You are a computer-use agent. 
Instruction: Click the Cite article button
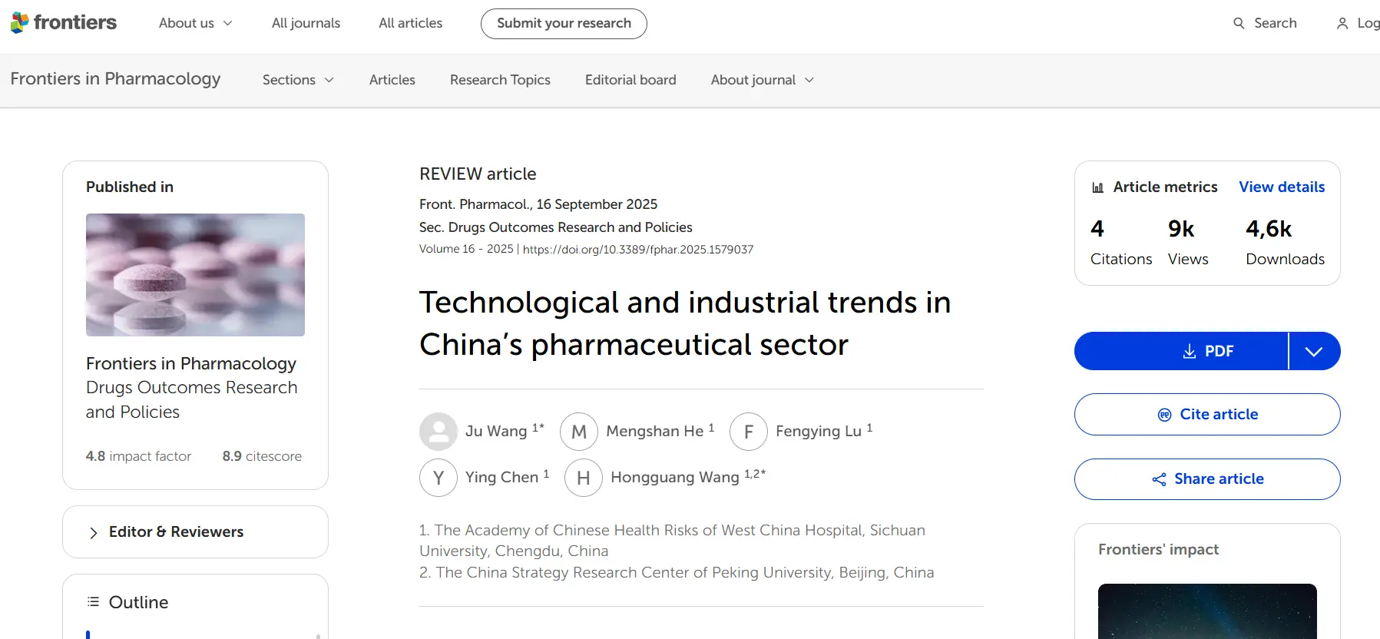pos(1207,415)
